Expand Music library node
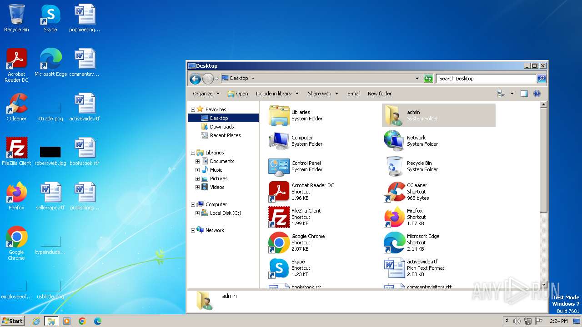582x327 pixels. click(198, 170)
